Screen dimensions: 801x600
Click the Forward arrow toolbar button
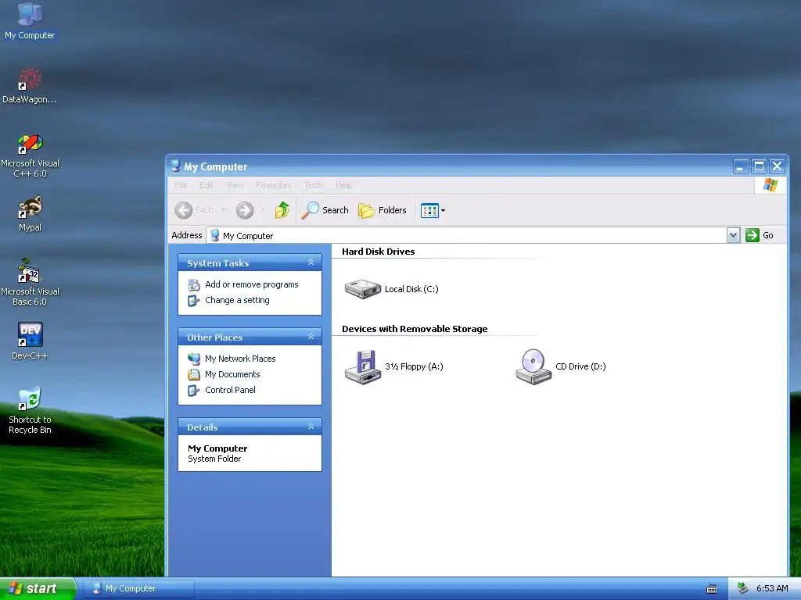245,210
